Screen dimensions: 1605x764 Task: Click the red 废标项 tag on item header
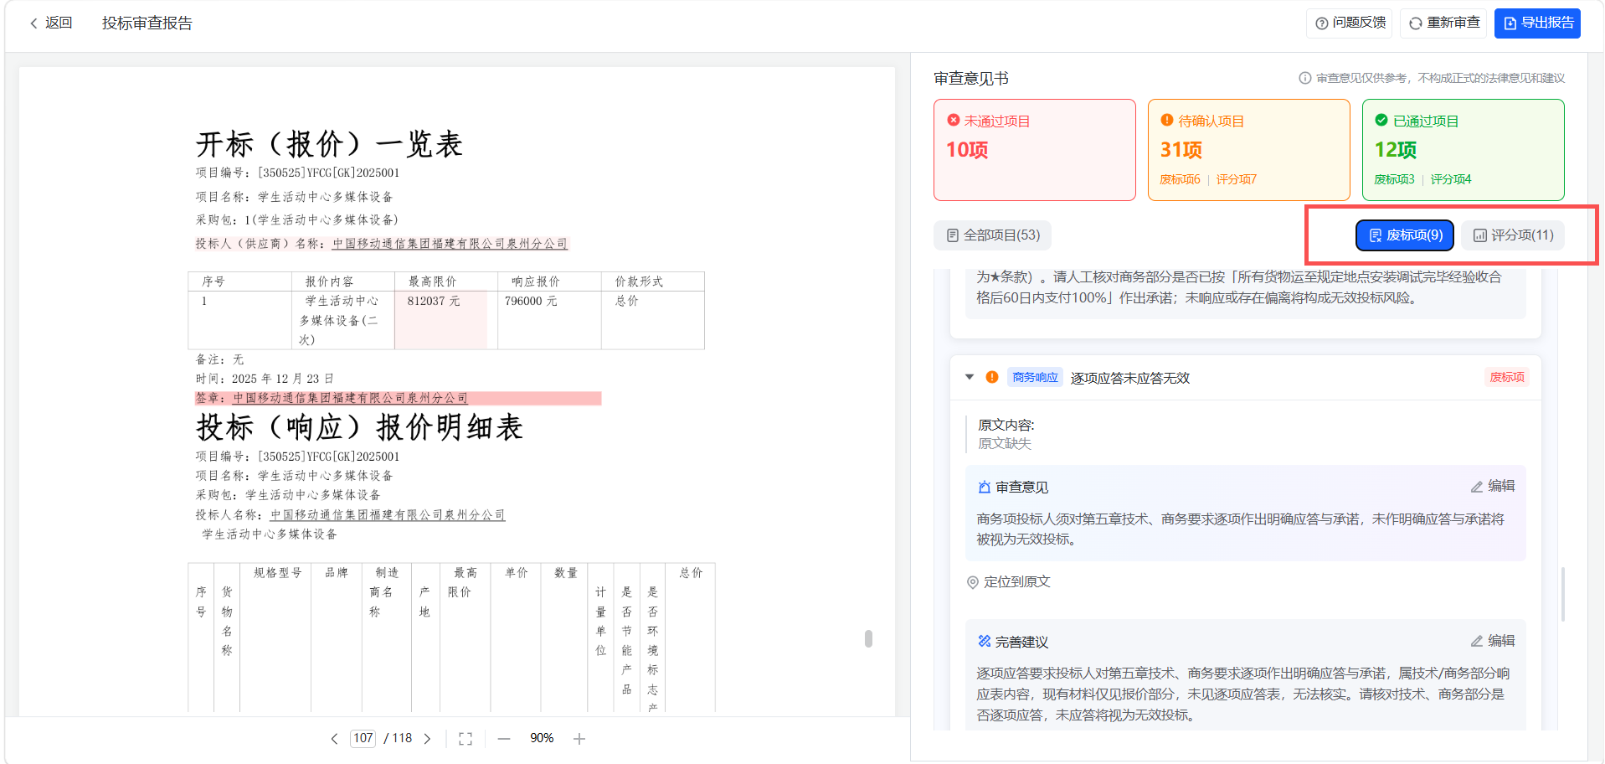(1507, 377)
